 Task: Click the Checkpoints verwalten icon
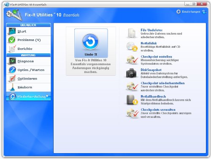point(133,113)
